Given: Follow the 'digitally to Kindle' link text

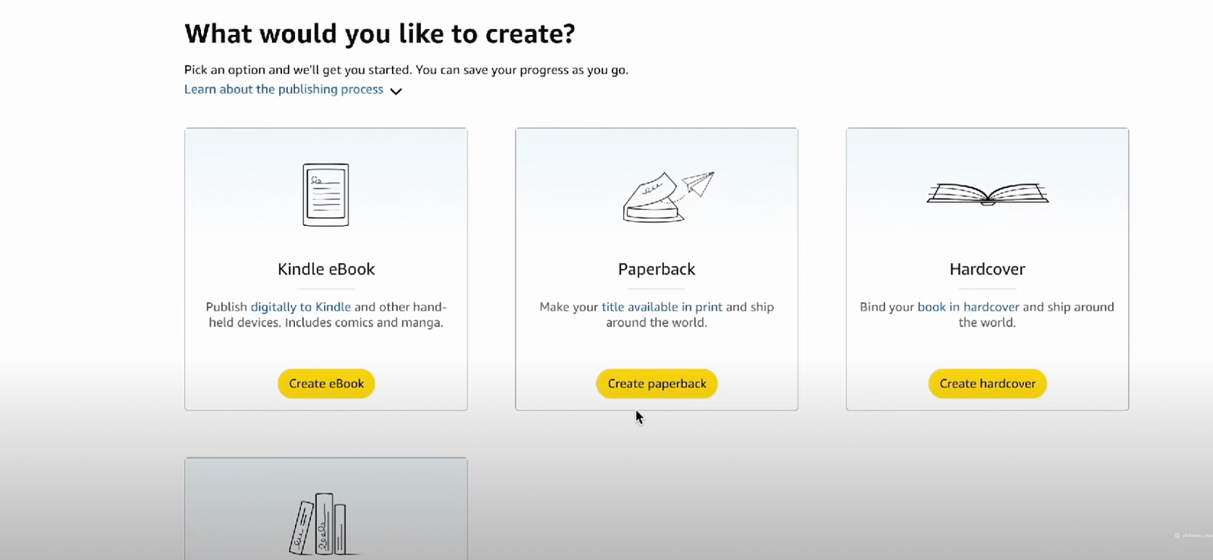Looking at the screenshot, I should (x=301, y=307).
